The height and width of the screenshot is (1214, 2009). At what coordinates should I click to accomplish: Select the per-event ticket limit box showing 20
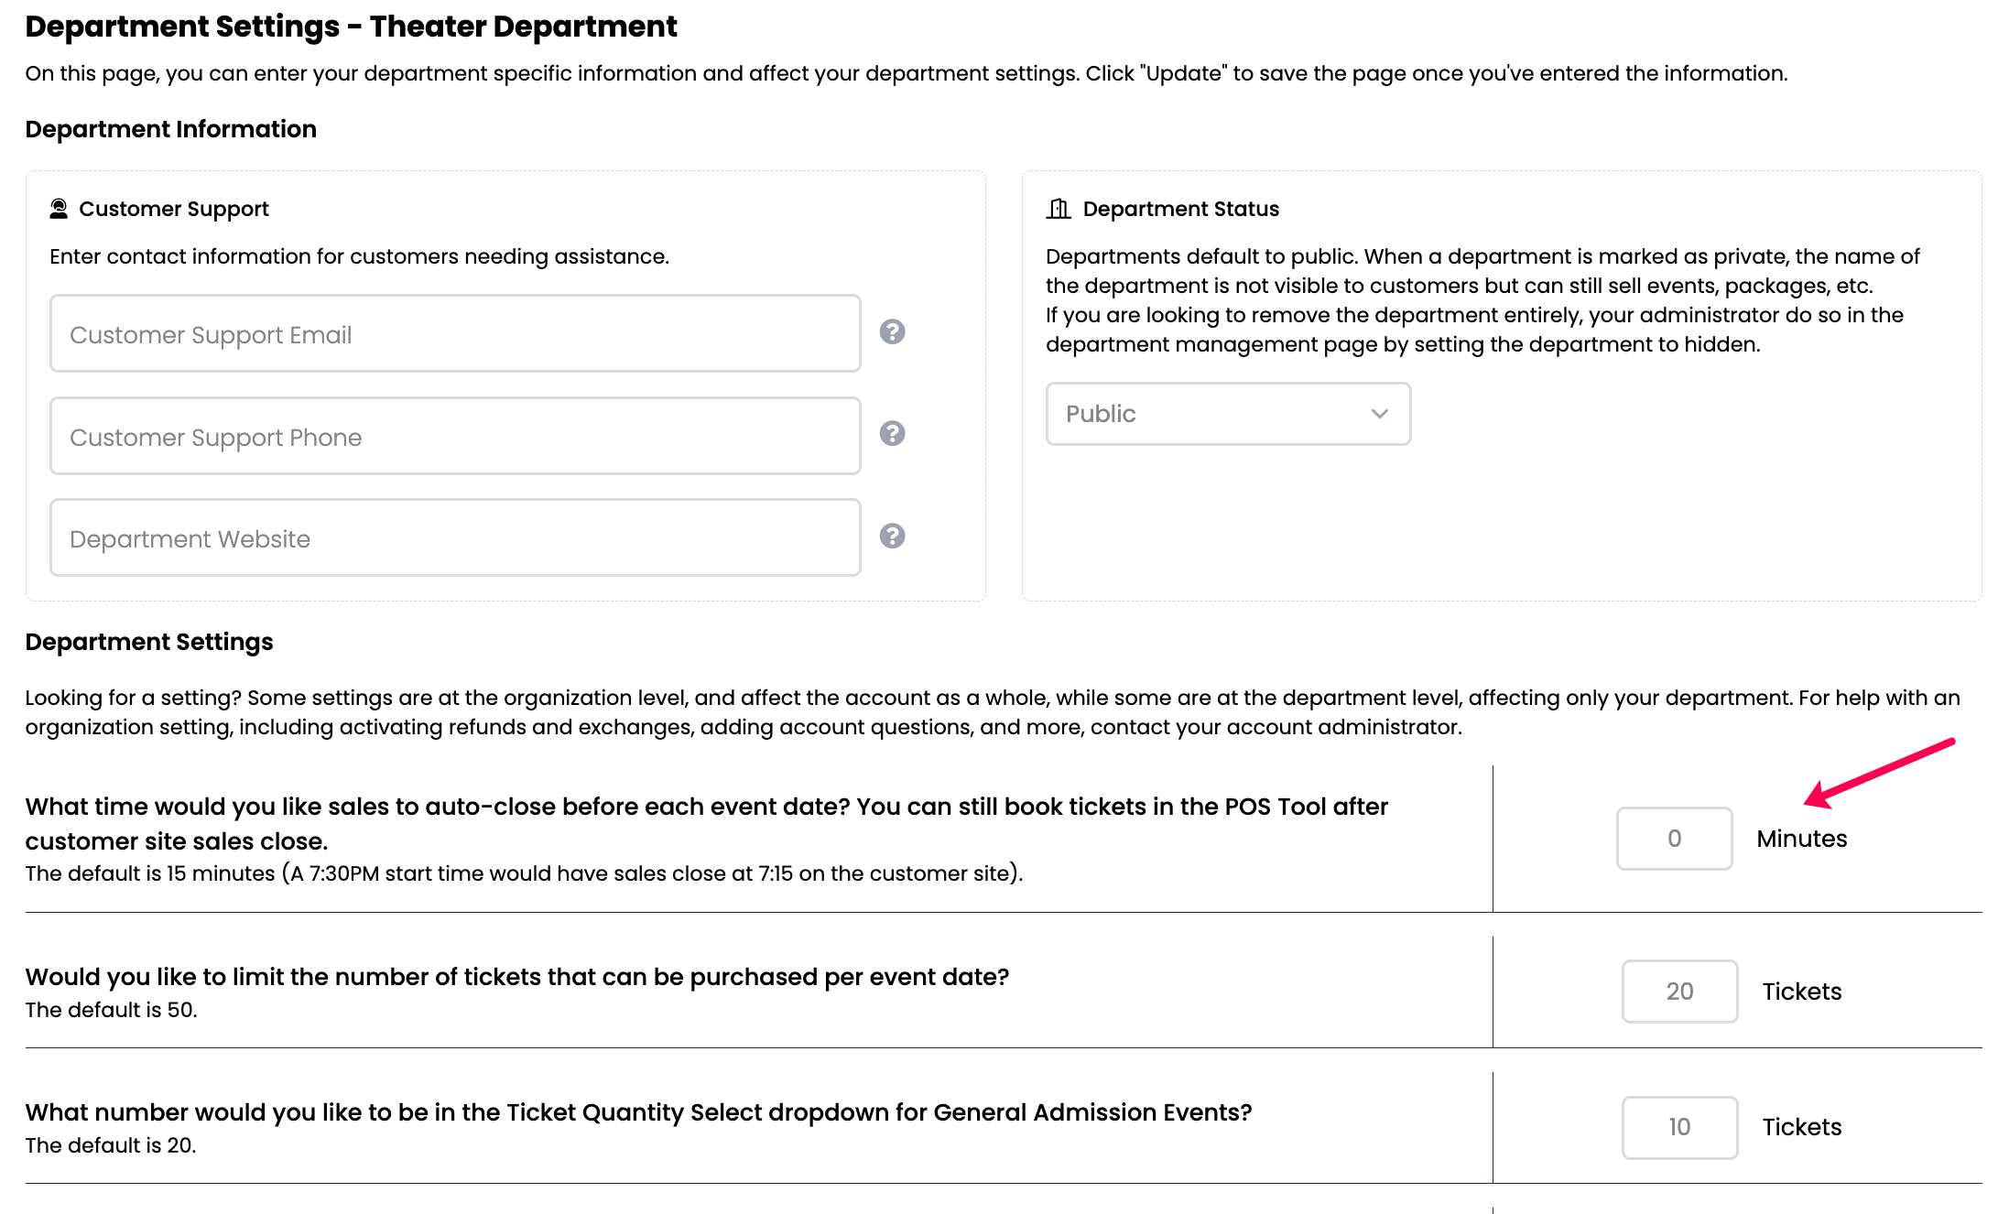[1679, 992]
